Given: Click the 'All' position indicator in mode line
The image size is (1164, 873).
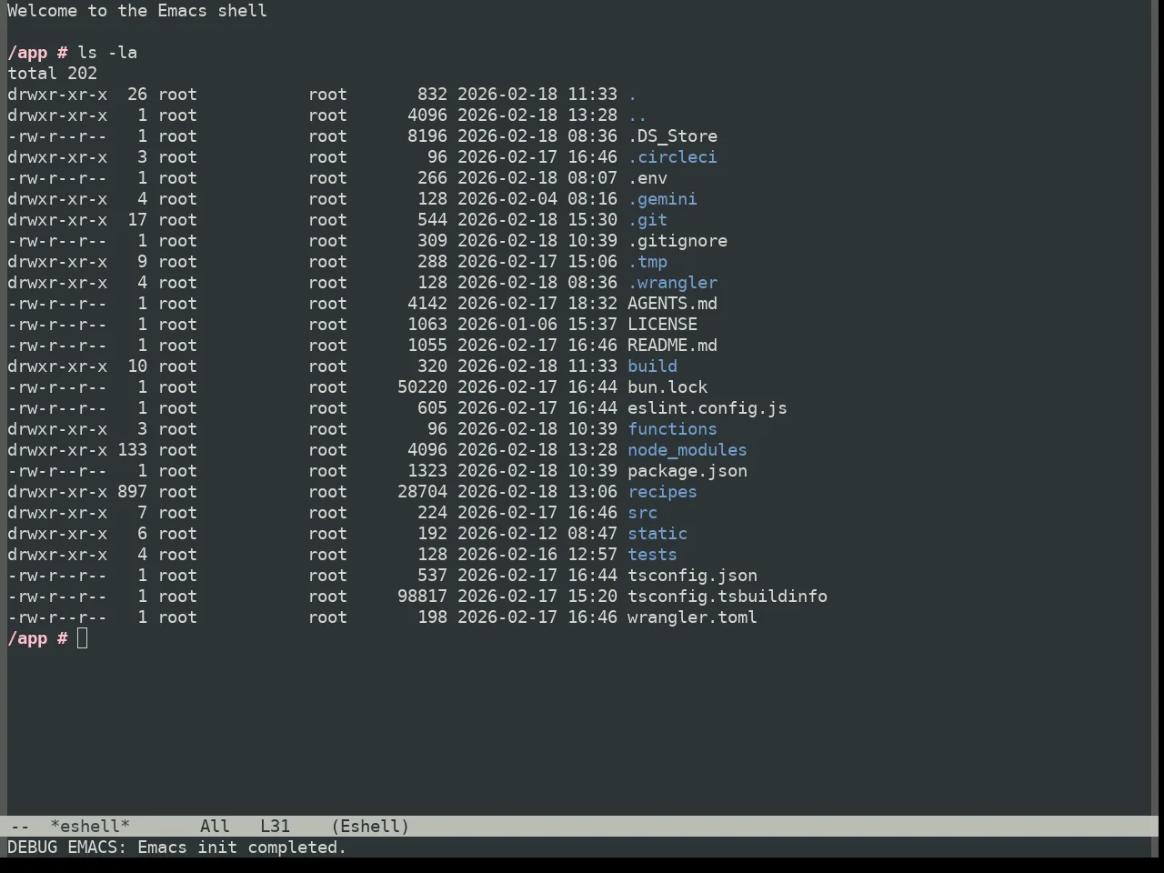Looking at the screenshot, I should point(215,827).
